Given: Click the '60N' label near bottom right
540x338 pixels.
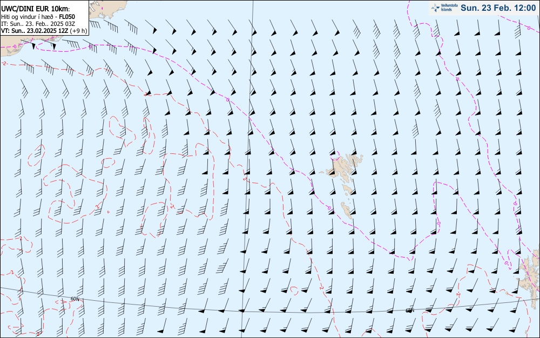Looking at the screenshot, I should coord(409,311).
